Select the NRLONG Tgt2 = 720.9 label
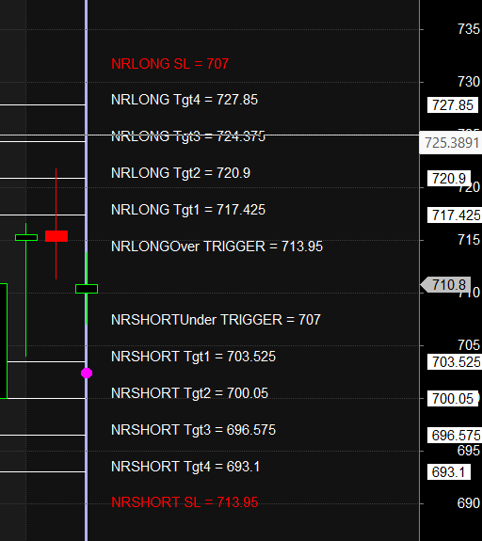 click(x=181, y=173)
